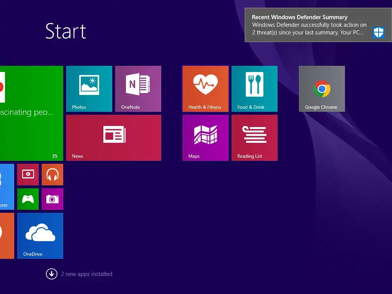The image size is (392, 294).
Task: Open the Camera small tile
Action: tap(52, 199)
